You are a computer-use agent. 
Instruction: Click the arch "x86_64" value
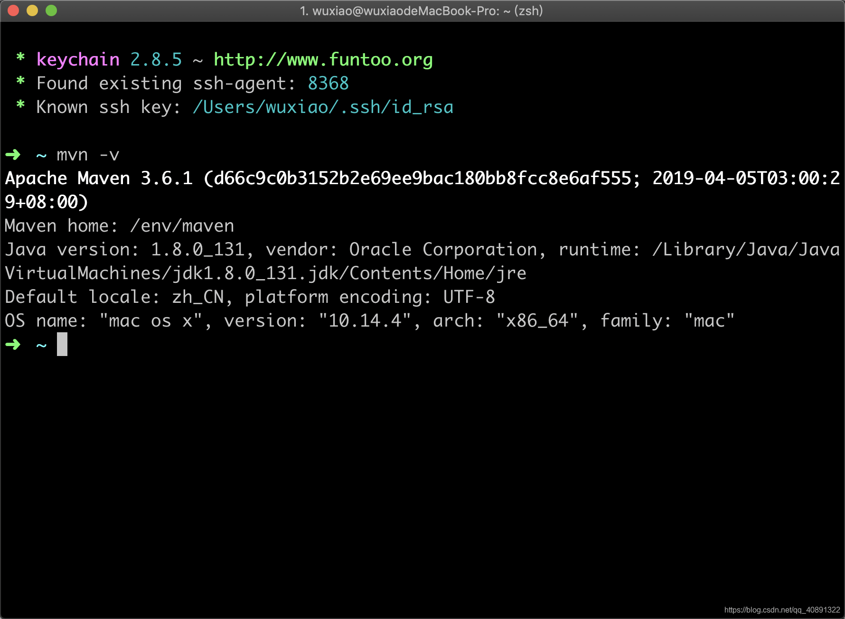pos(537,321)
